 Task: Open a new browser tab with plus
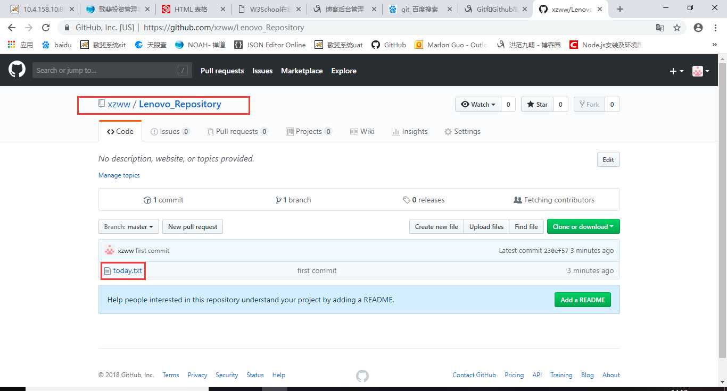[620, 9]
